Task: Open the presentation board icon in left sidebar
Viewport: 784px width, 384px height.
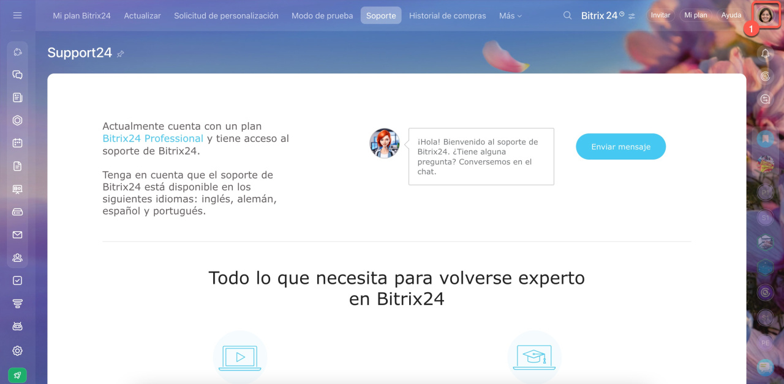Action: coord(17,189)
